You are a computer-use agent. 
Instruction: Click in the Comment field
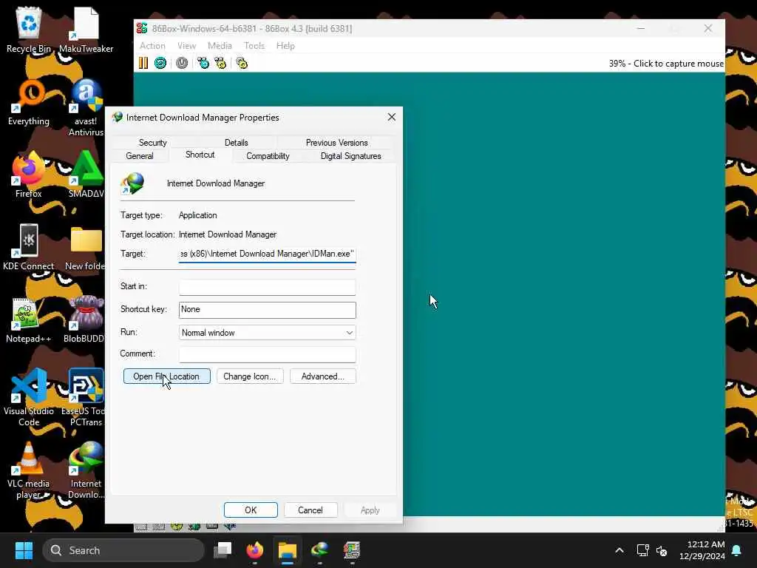pyautogui.click(x=267, y=354)
